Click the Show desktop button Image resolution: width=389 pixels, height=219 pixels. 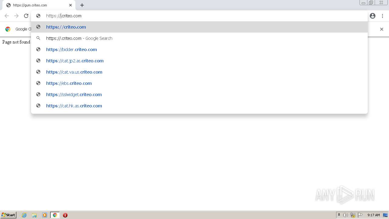pos(386,215)
